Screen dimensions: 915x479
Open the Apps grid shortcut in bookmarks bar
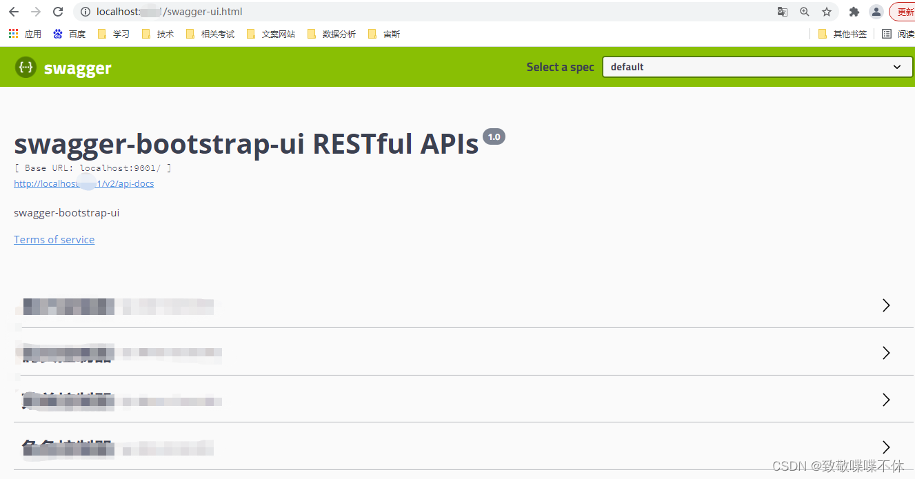(25, 34)
